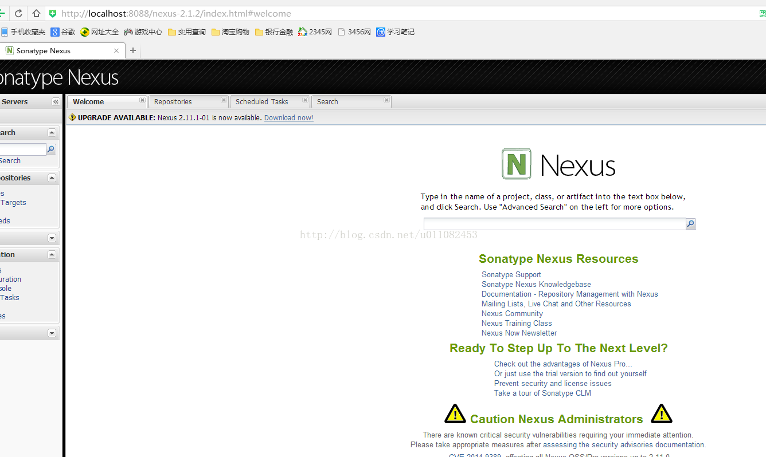Click the green Nexus N logo
766x457 pixels.
pyautogui.click(x=516, y=164)
